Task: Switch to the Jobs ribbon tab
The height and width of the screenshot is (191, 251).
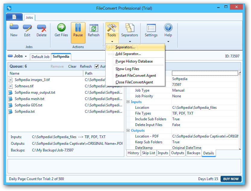Action: pos(30,18)
